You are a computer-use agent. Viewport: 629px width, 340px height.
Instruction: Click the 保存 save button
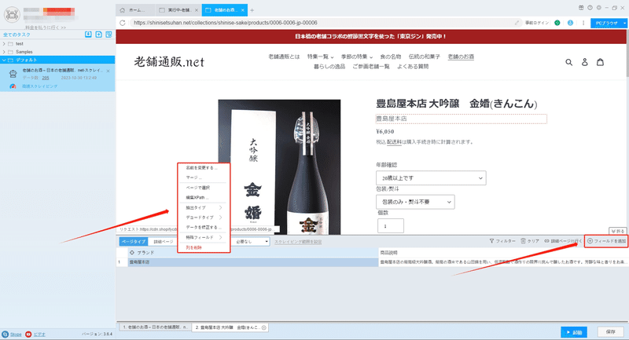pos(611,332)
